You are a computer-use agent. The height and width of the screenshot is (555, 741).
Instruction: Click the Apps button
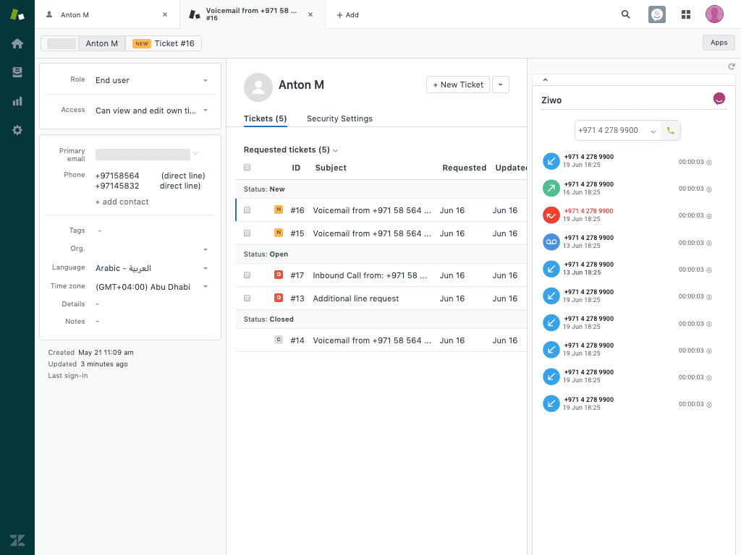[x=719, y=43]
